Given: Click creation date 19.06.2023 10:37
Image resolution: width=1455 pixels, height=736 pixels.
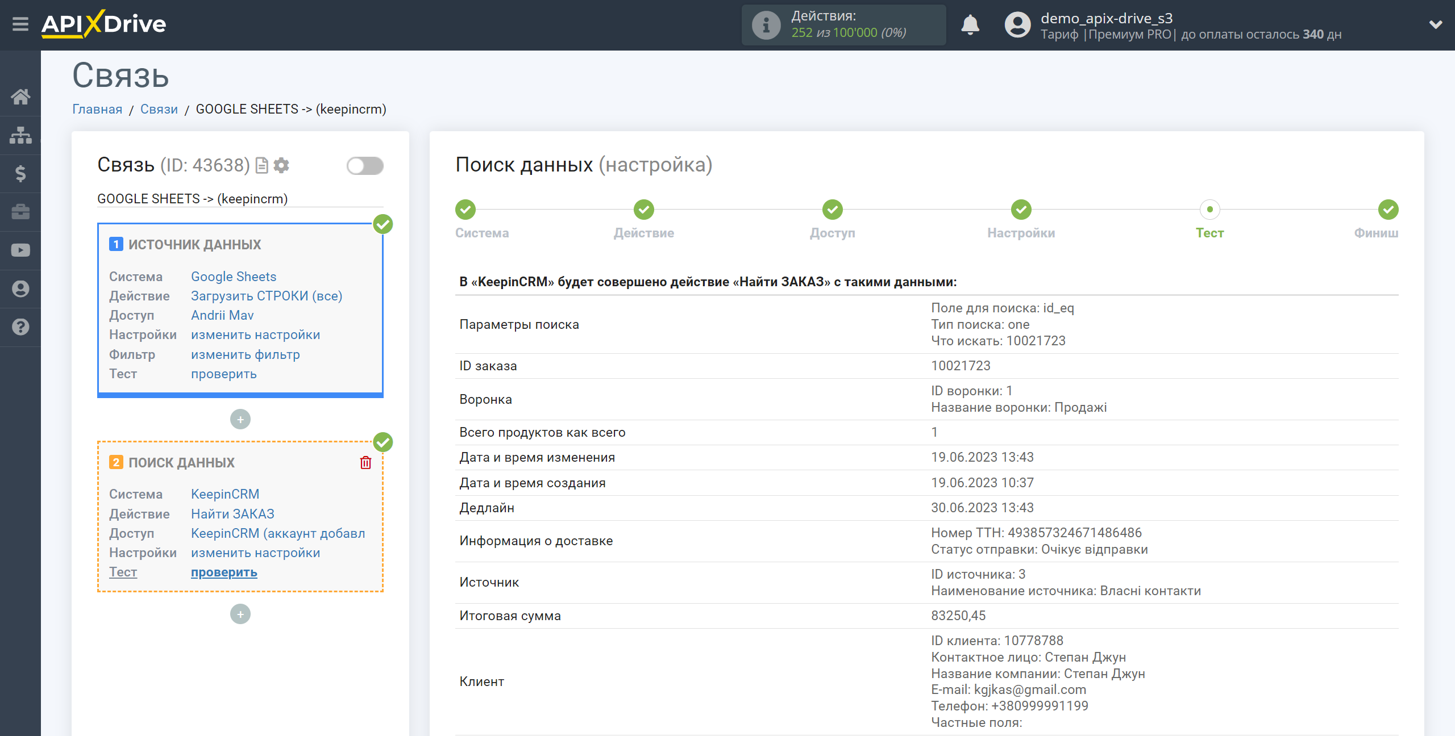Looking at the screenshot, I should coord(982,483).
